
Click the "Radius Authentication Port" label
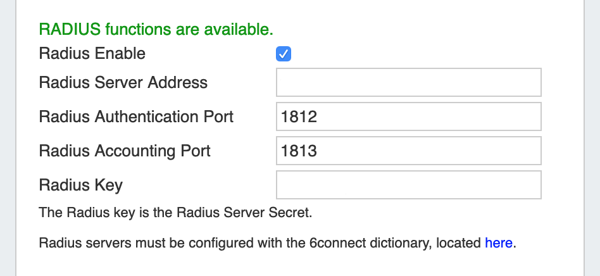(x=136, y=116)
